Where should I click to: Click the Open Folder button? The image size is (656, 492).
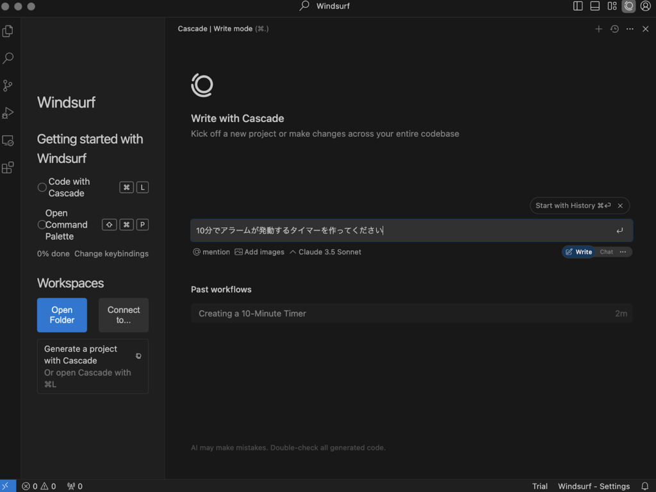coord(62,315)
